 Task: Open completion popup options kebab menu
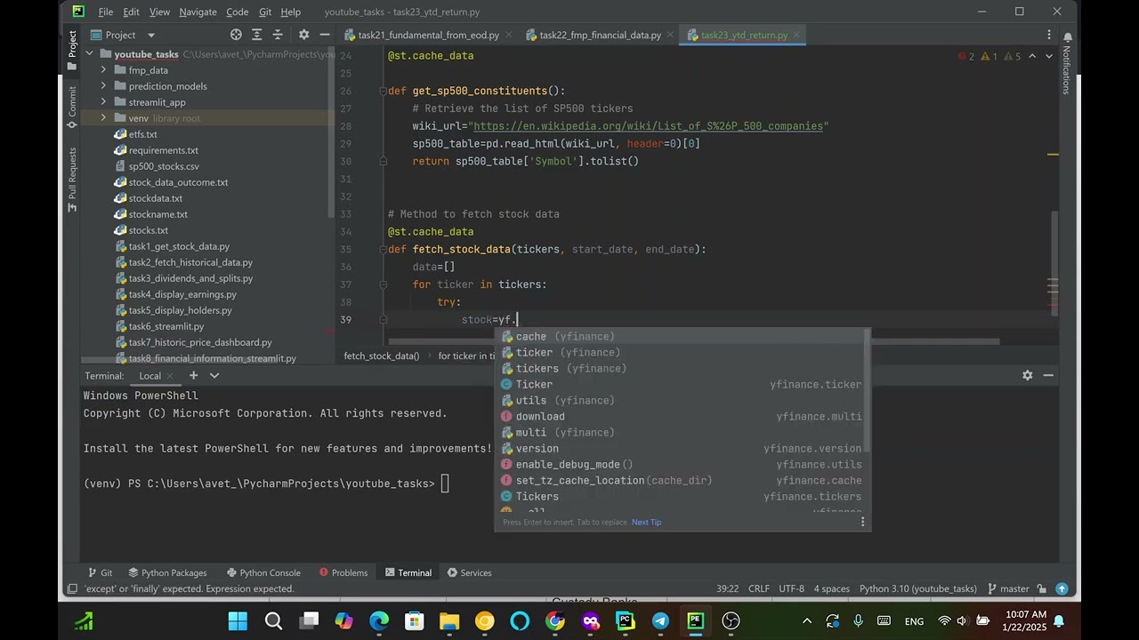(x=861, y=522)
